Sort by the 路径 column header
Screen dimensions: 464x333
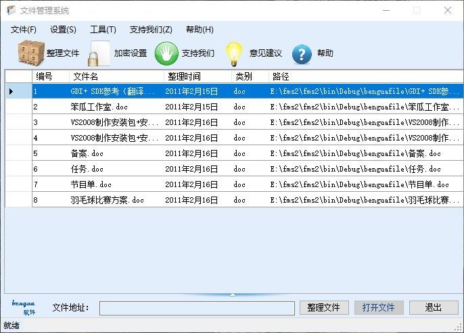[x=366, y=76]
